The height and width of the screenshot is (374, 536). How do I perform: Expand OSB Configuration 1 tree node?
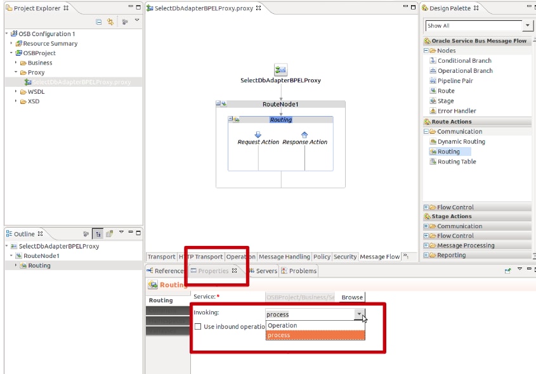[6, 34]
